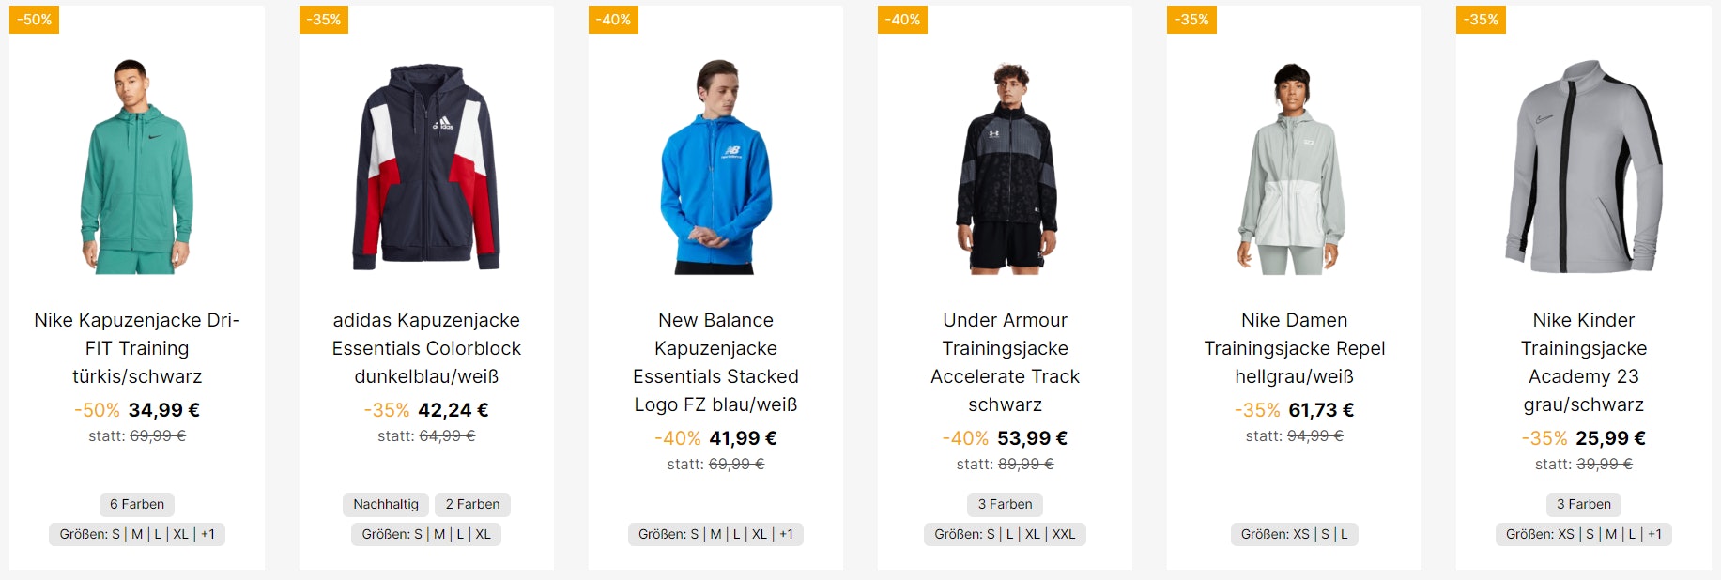This screenshot has width=1721, height=580.
Task: Click the crossed-out 94,99 € price on Nike Repel
Action: (1314, 435)
